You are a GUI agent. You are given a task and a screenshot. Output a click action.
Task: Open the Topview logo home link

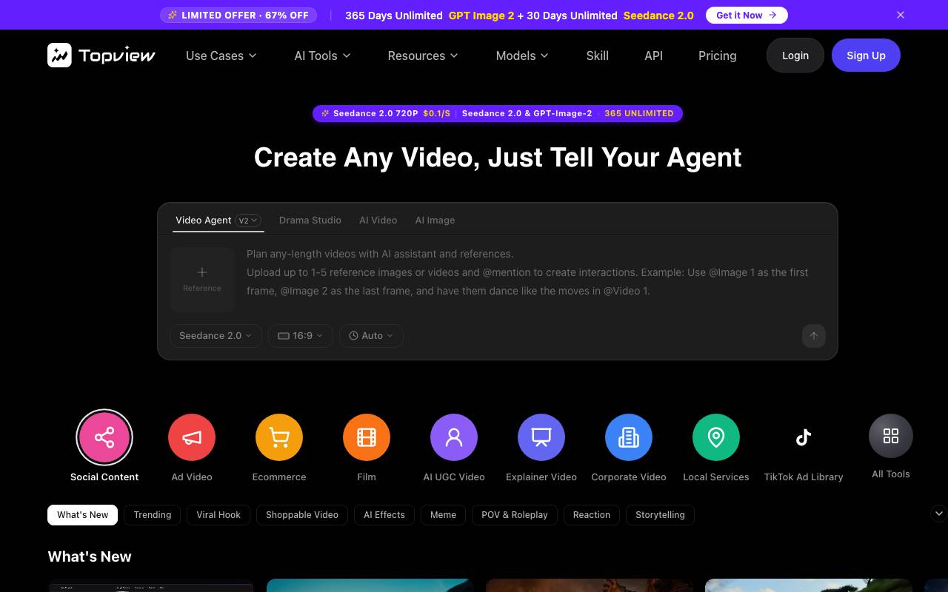101,55
